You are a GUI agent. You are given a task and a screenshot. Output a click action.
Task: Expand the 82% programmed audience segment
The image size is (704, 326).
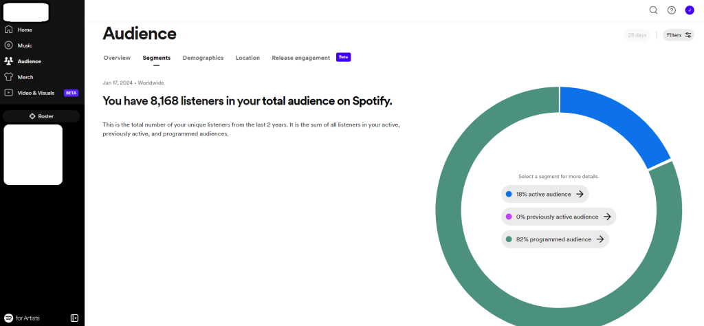pos(555,239)
